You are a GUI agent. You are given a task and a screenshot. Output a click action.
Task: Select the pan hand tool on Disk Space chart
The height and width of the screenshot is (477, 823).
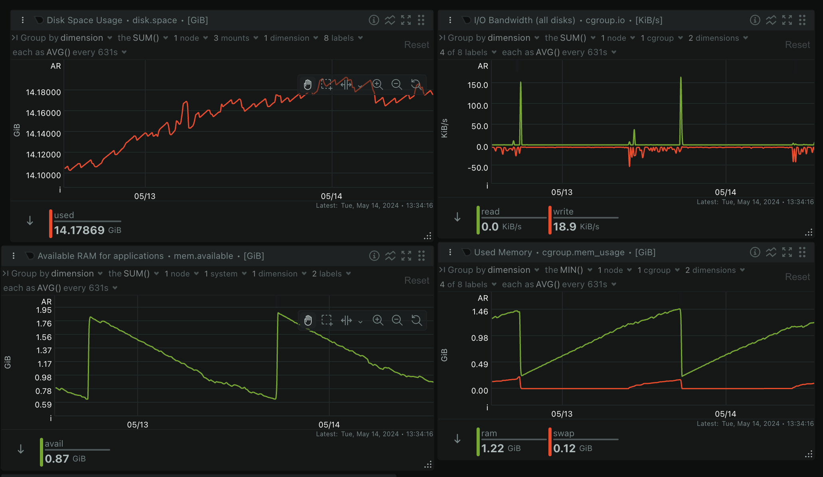coord(308,84)
